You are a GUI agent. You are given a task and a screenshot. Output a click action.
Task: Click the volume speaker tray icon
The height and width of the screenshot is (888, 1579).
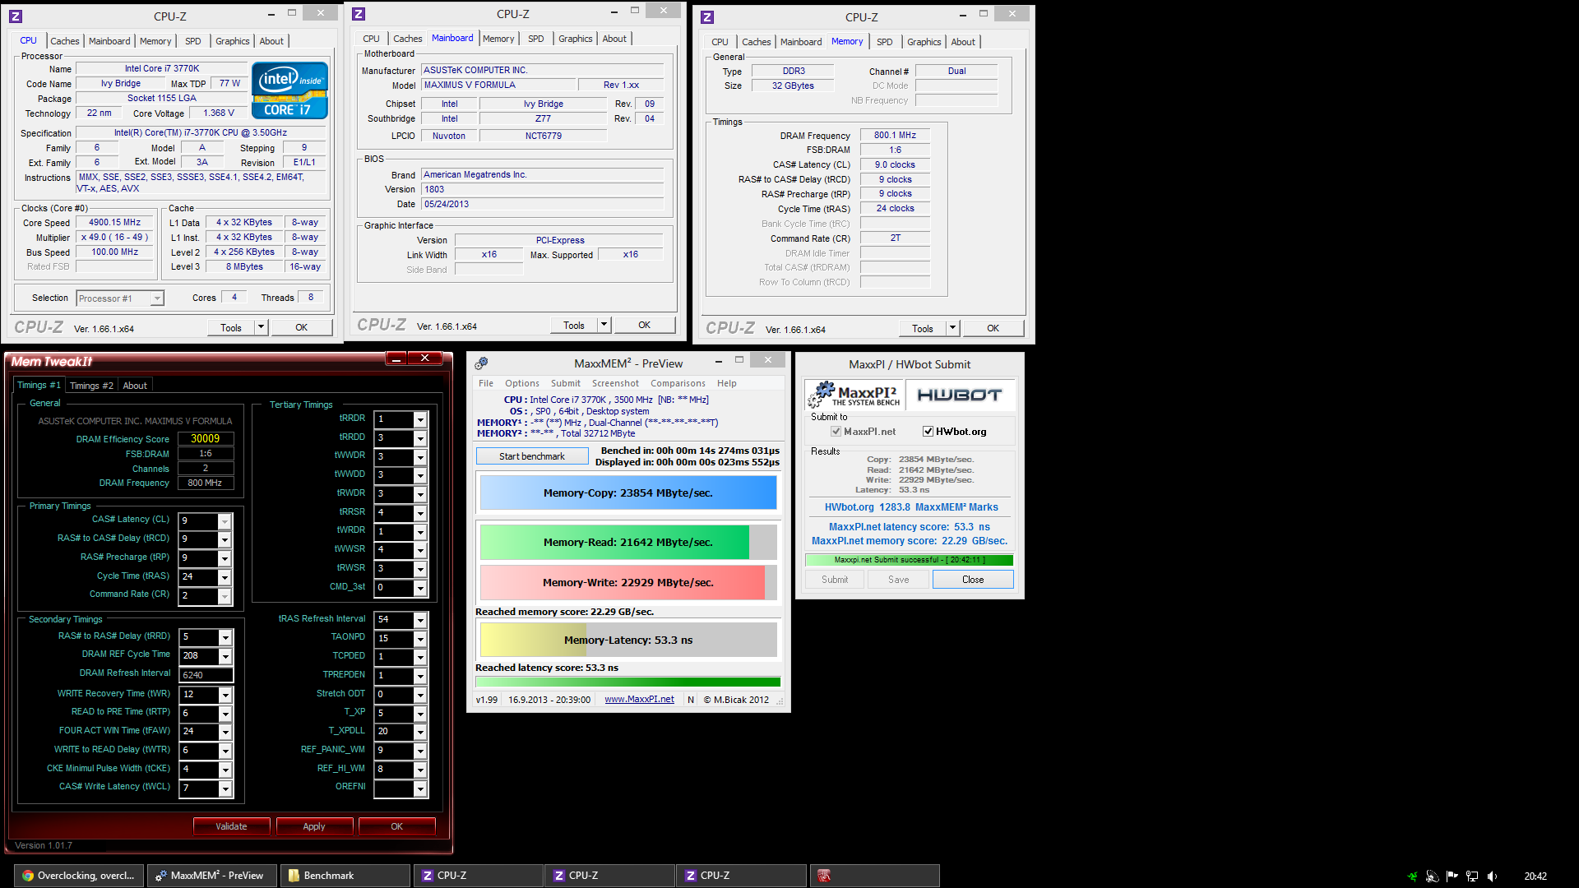click(x=1492, y=876)
